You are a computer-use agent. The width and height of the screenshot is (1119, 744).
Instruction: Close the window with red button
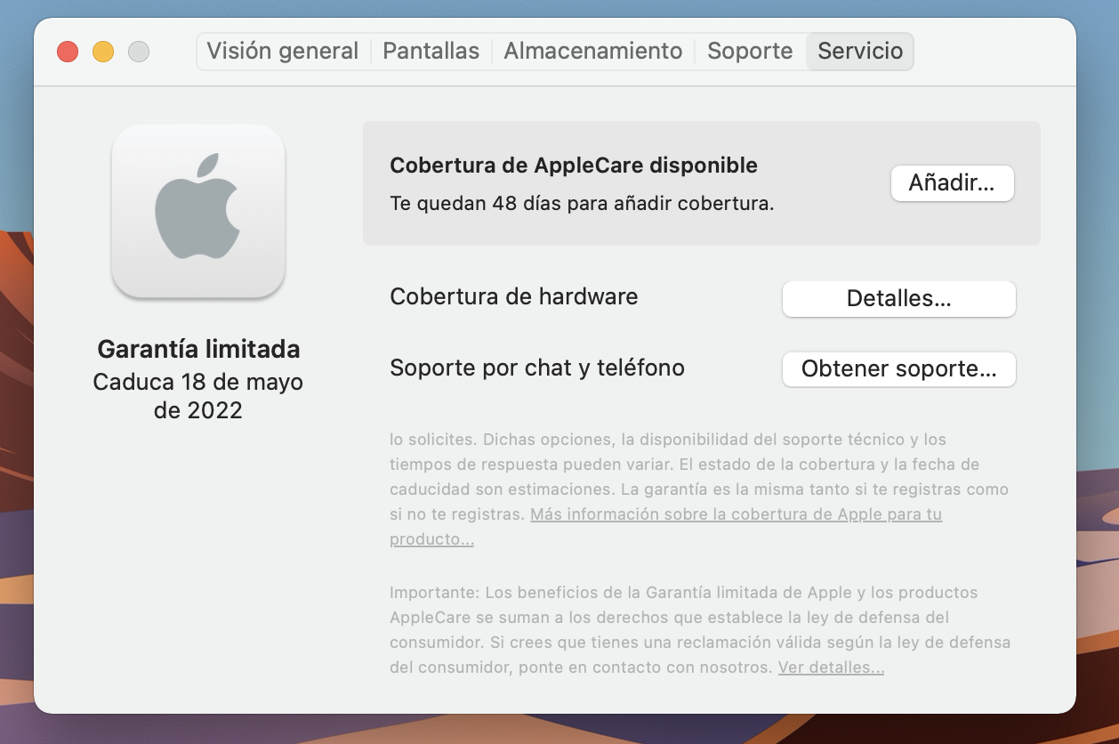[x=68, y=52]
